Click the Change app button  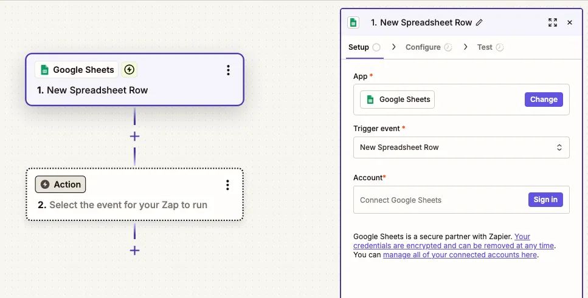(544, 100)
